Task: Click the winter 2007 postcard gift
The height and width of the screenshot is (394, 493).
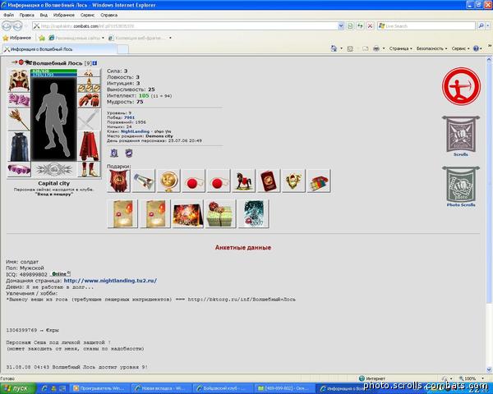Action: [253, 213]
